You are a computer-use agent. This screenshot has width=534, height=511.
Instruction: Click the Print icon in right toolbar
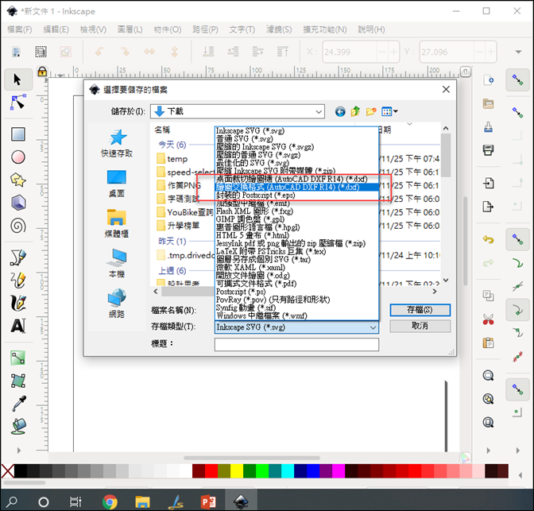489,150
